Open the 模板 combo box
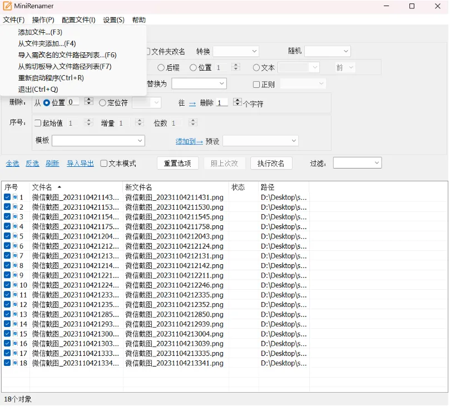This screenshot has width=450, height=411. pos(98,141)
